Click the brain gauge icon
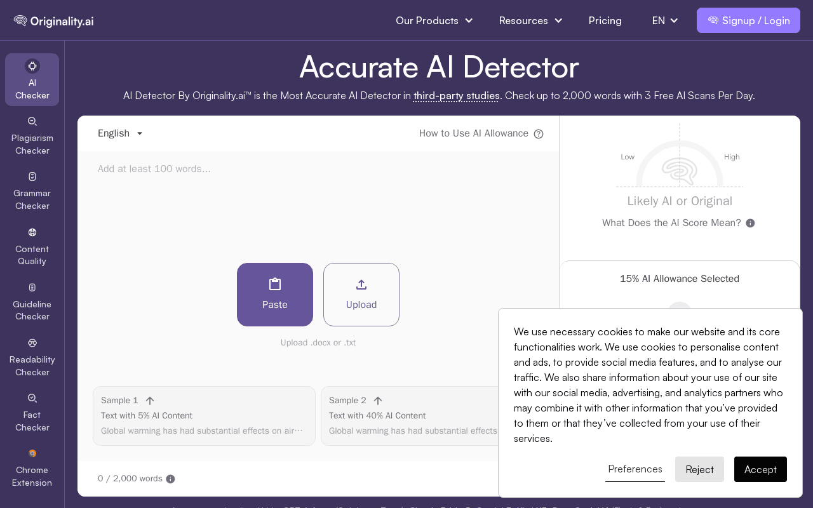The height and width of the screenshot is (508, 813). [x=680, y=171]
